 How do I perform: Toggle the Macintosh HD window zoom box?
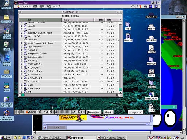click(118, 12)
